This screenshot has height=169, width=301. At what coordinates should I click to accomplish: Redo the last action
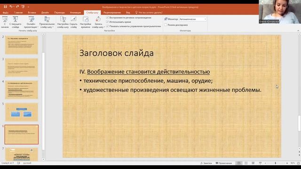[x=17, y=7]
